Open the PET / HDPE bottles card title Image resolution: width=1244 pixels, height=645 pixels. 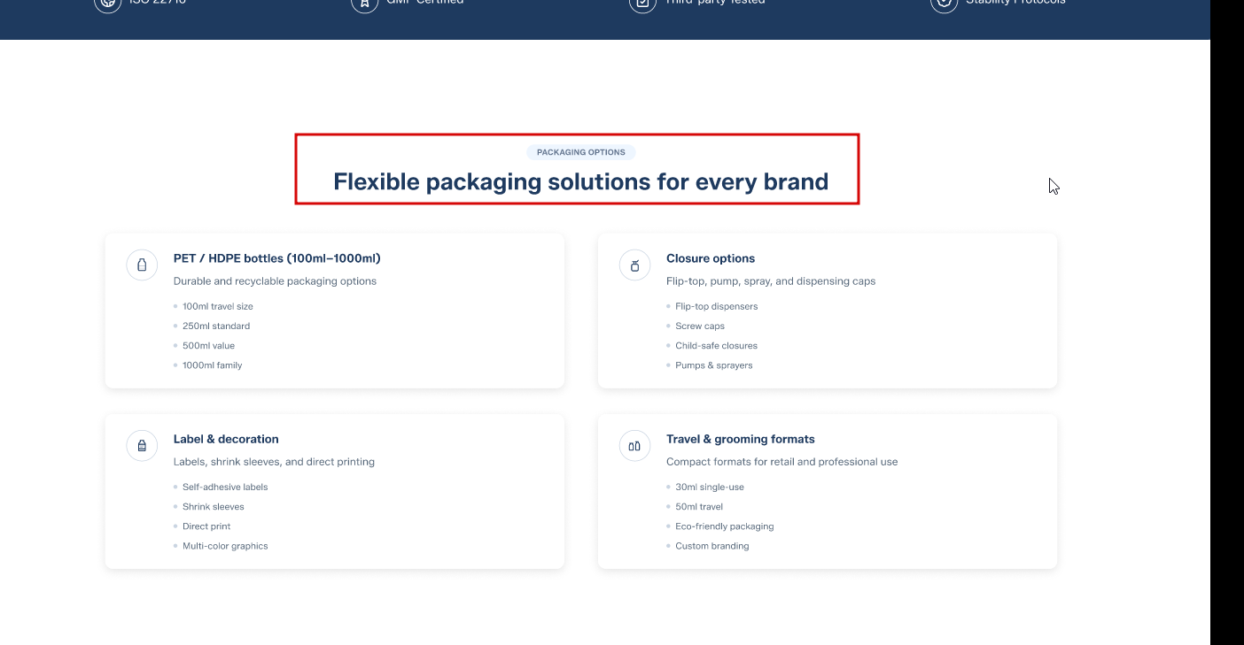276,258
